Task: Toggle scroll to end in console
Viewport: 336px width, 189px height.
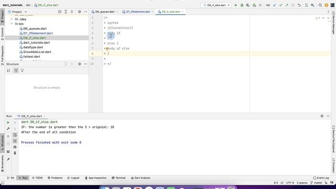Action: (x=15, y=141)
